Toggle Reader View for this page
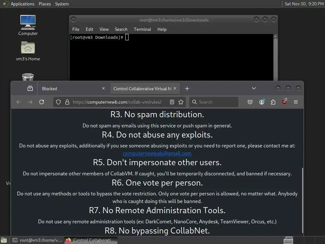 coord(172,102)
